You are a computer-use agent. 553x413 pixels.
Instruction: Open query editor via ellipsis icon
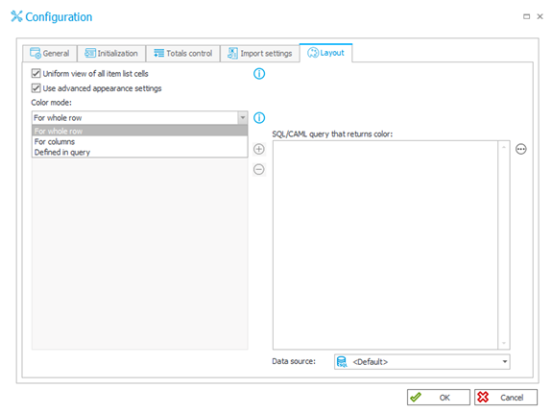tap(521, 149)
